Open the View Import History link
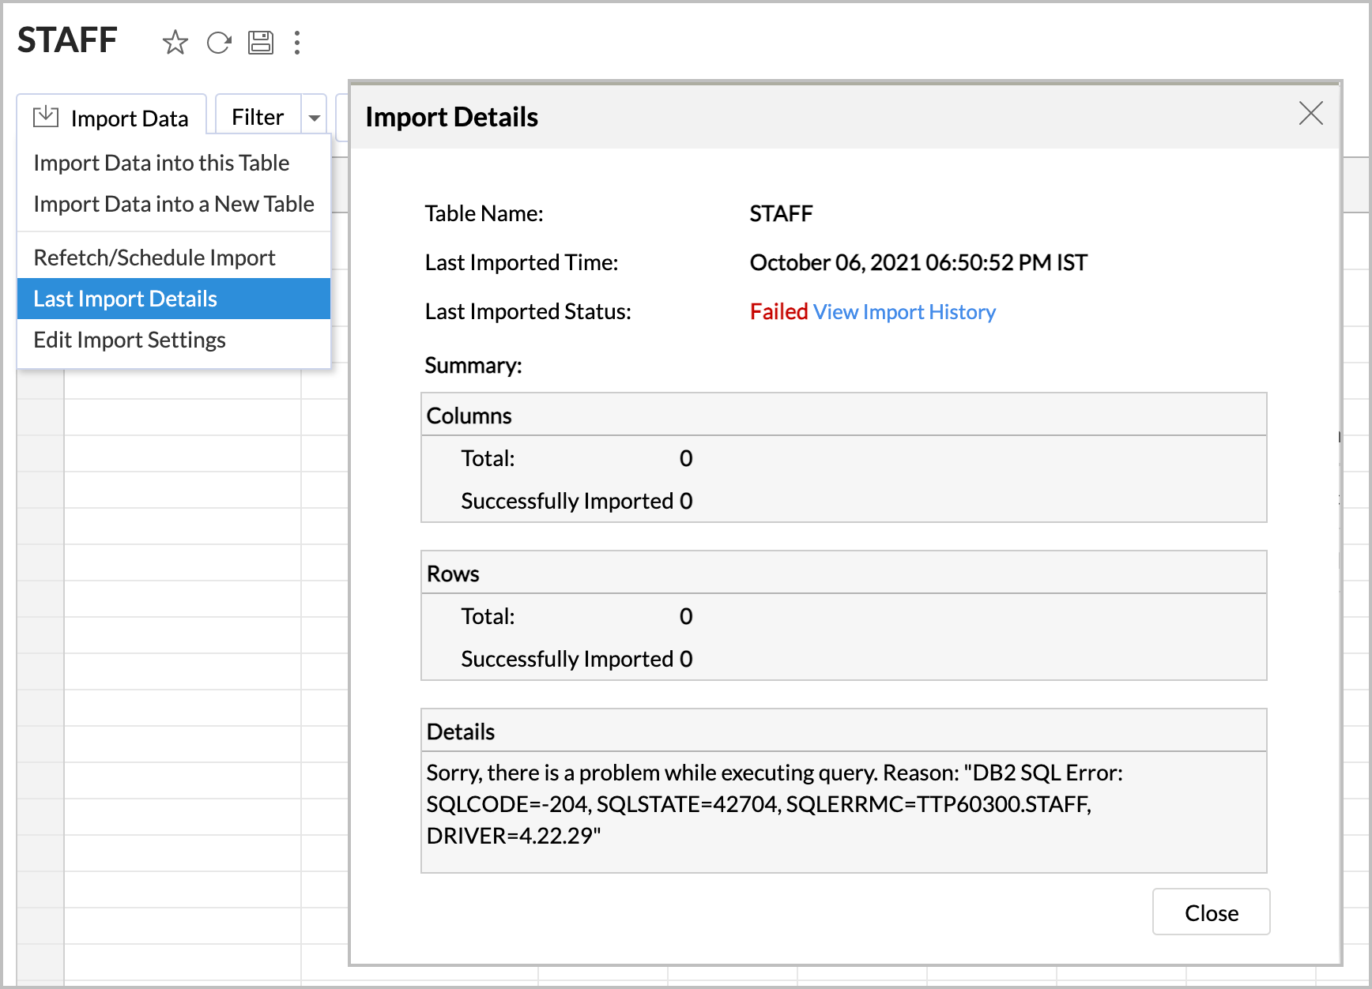This screenshot has width=1372, height=989. pyautogui.click(x=904, y=312)
